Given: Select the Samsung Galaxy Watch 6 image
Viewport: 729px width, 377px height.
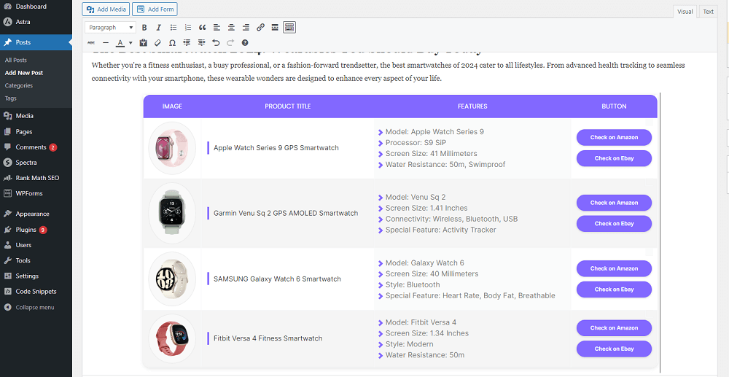Looking at the screenshot, I should pyautogui.click(x=172, y=279).
